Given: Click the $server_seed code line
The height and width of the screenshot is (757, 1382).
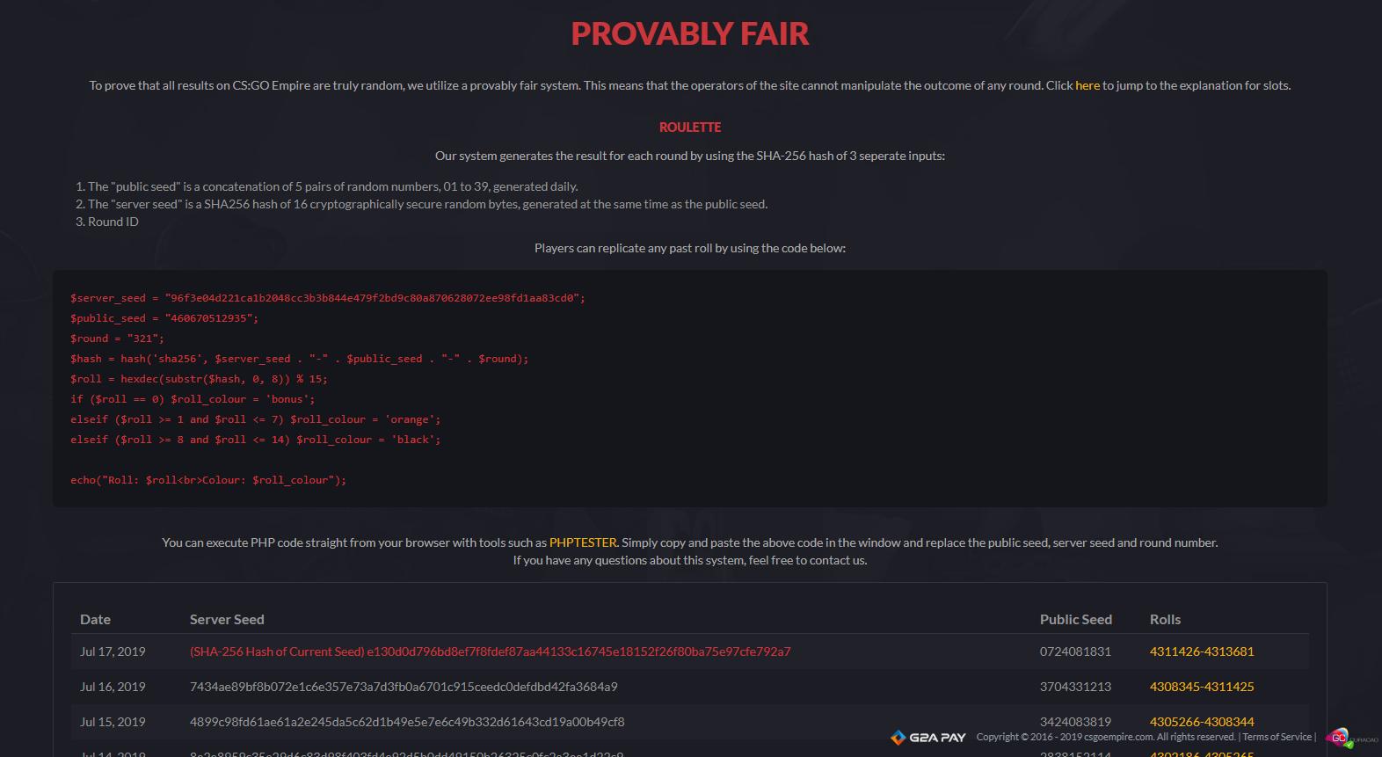Looking at the screenshot, I should tap(328, 298).
